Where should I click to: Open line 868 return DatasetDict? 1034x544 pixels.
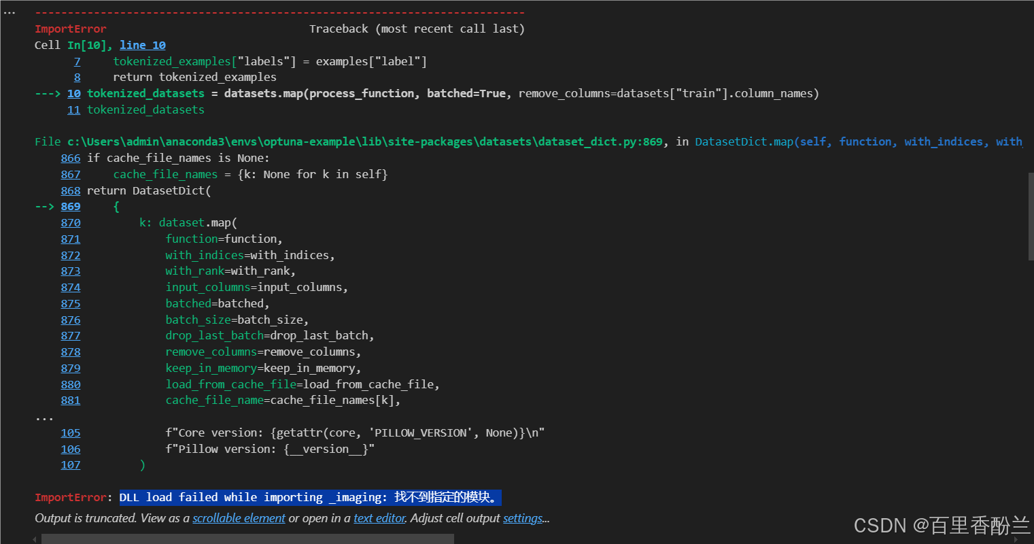tap(71, 190)
